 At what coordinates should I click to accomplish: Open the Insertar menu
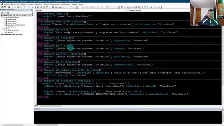[x=23, y=4]
